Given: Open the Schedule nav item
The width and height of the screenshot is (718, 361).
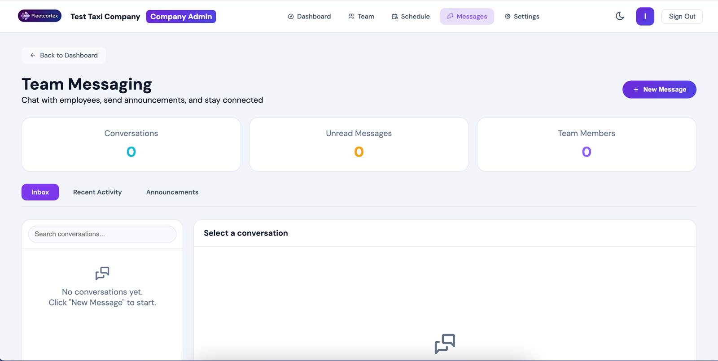Looking at the screenshot, I should 411,17.
